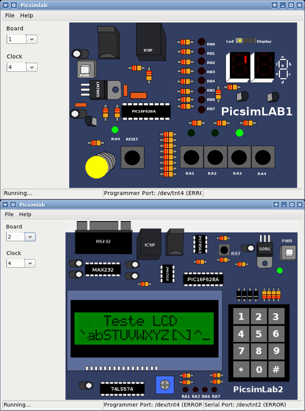The image size is (305, 411).
Task: Click PIC16F628A chip on PicsimLab2 board
Action: 203,280
